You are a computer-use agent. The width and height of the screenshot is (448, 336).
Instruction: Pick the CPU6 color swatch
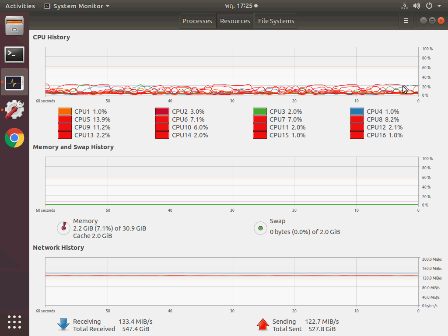click(x=162, y=119)
